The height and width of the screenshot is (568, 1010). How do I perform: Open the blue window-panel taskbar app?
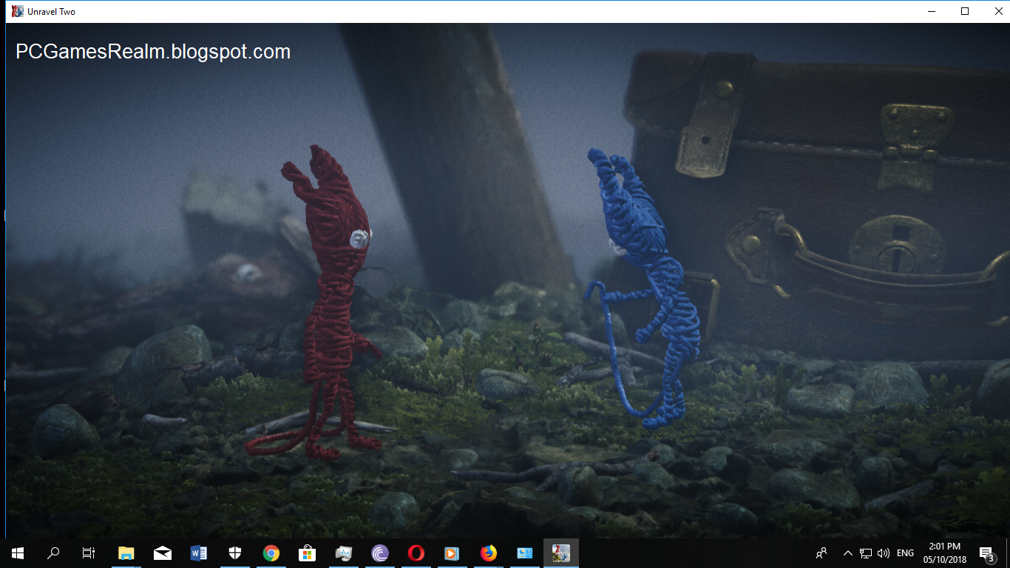525,553
